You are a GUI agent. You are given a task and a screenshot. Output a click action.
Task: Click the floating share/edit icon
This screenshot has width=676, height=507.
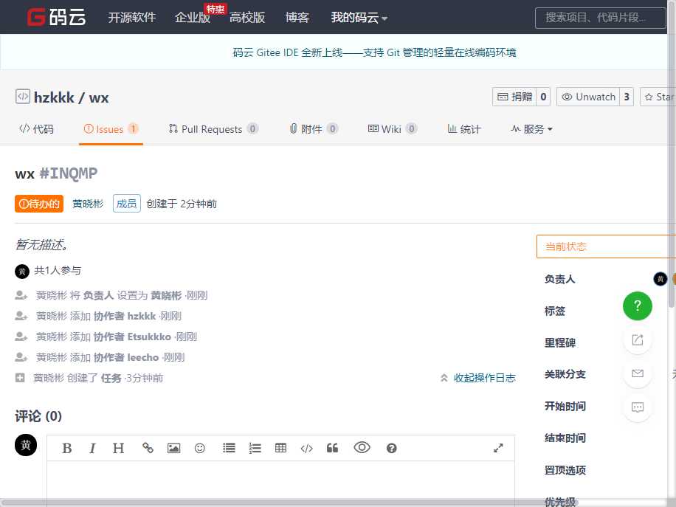click(637, 340)
